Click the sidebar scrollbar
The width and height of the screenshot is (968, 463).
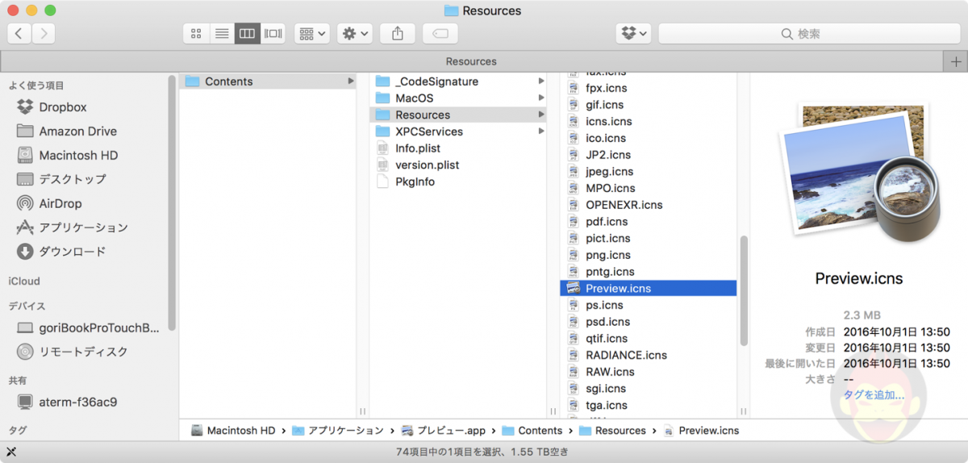pos(172,202)
